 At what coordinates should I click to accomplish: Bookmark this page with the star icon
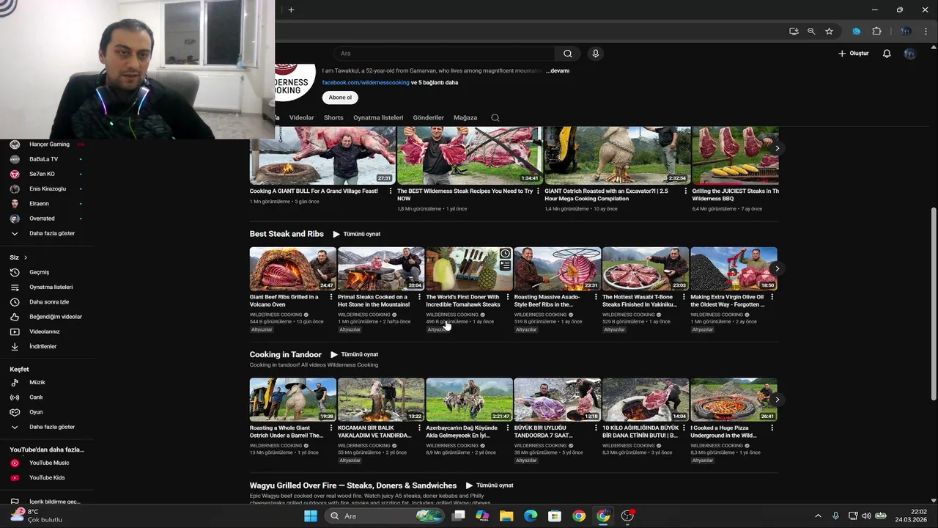[x=829, y=32]
